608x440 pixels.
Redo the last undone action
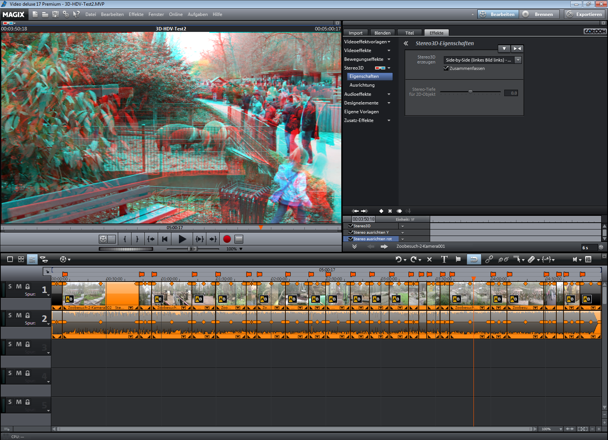[413, 260]
